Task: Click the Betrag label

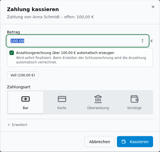Action: [13, 32]
